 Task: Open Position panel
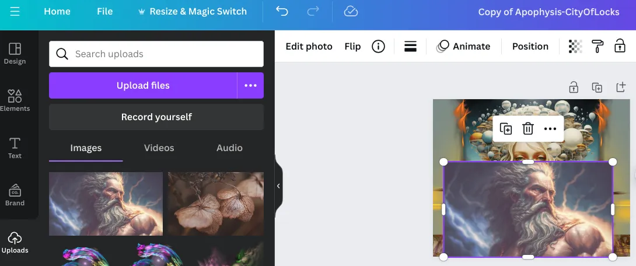coord(530,46)
